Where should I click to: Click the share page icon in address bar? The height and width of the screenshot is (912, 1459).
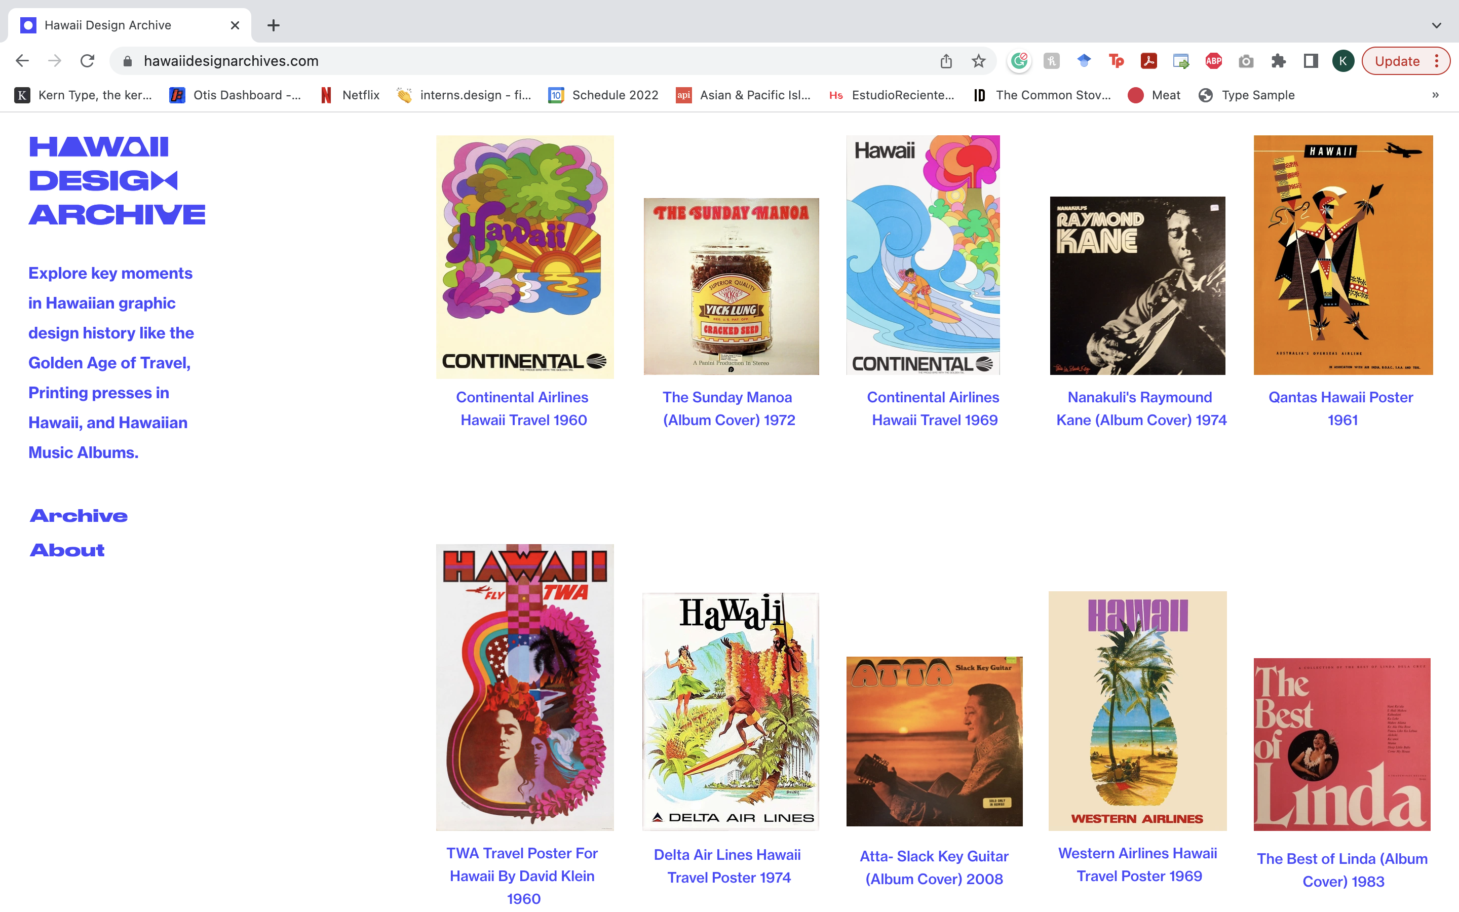[x=946, y=61]
